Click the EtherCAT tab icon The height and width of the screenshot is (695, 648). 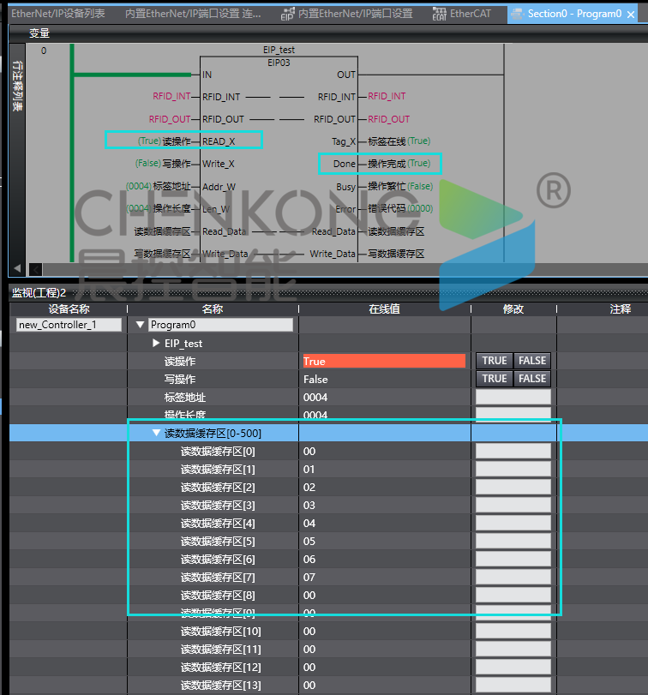click(439, 15)
